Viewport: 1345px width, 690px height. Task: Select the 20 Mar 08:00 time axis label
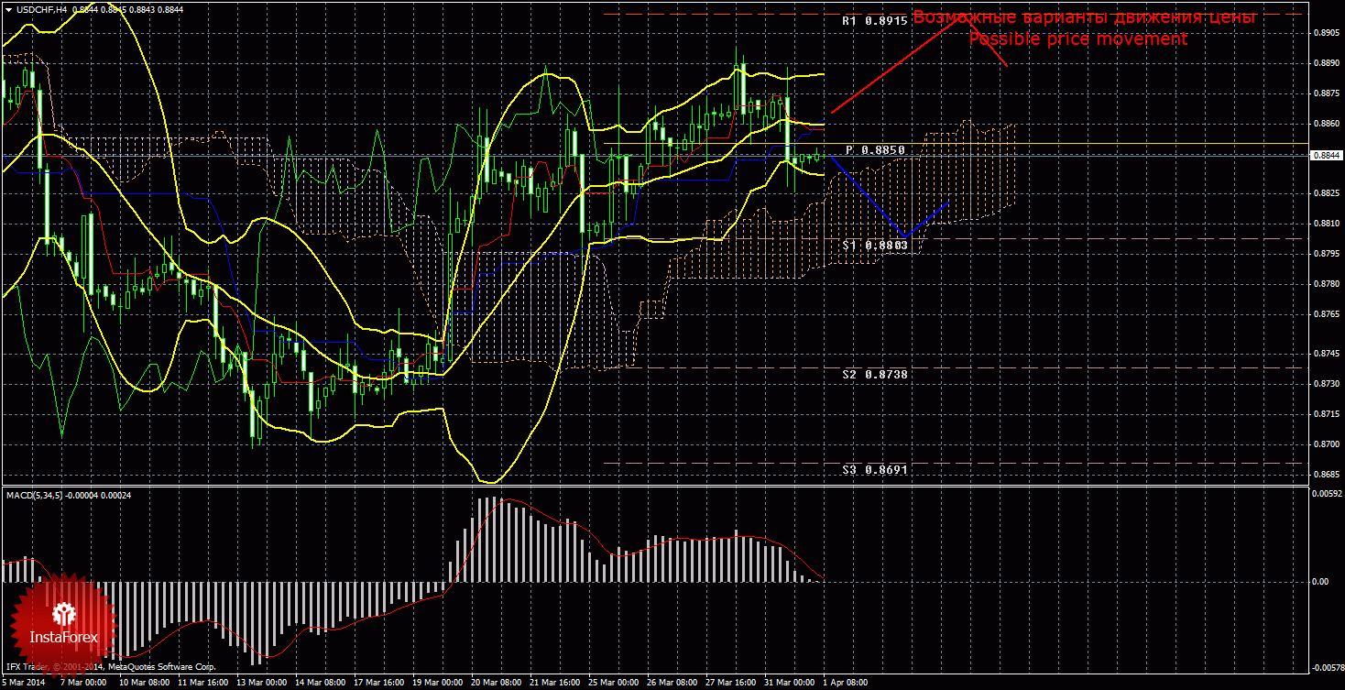click(x=495, y=683)
